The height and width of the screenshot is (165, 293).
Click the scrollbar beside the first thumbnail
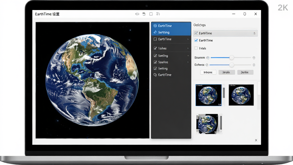pyautogui.click(x=224, y=95)
